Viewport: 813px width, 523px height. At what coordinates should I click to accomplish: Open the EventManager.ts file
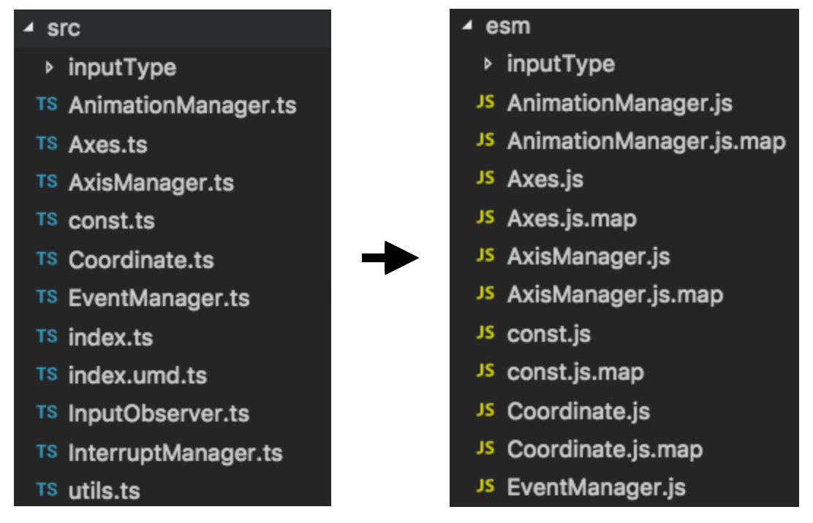[x=159, y=298]
